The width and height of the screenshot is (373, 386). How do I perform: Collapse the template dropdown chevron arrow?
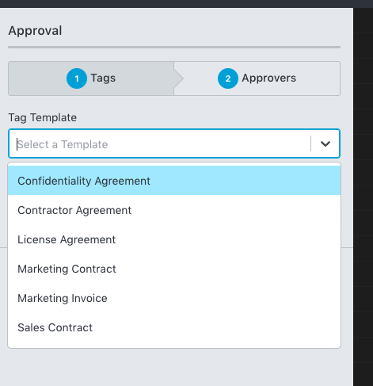[325, 143]
